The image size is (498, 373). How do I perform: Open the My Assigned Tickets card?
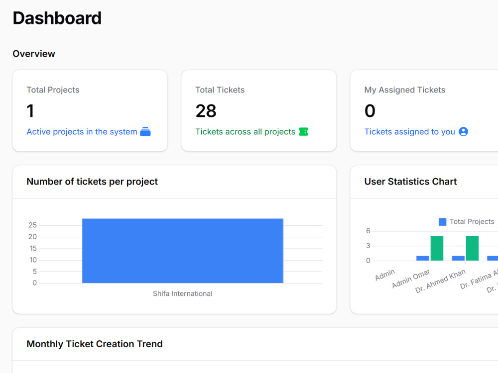point(424,111)
